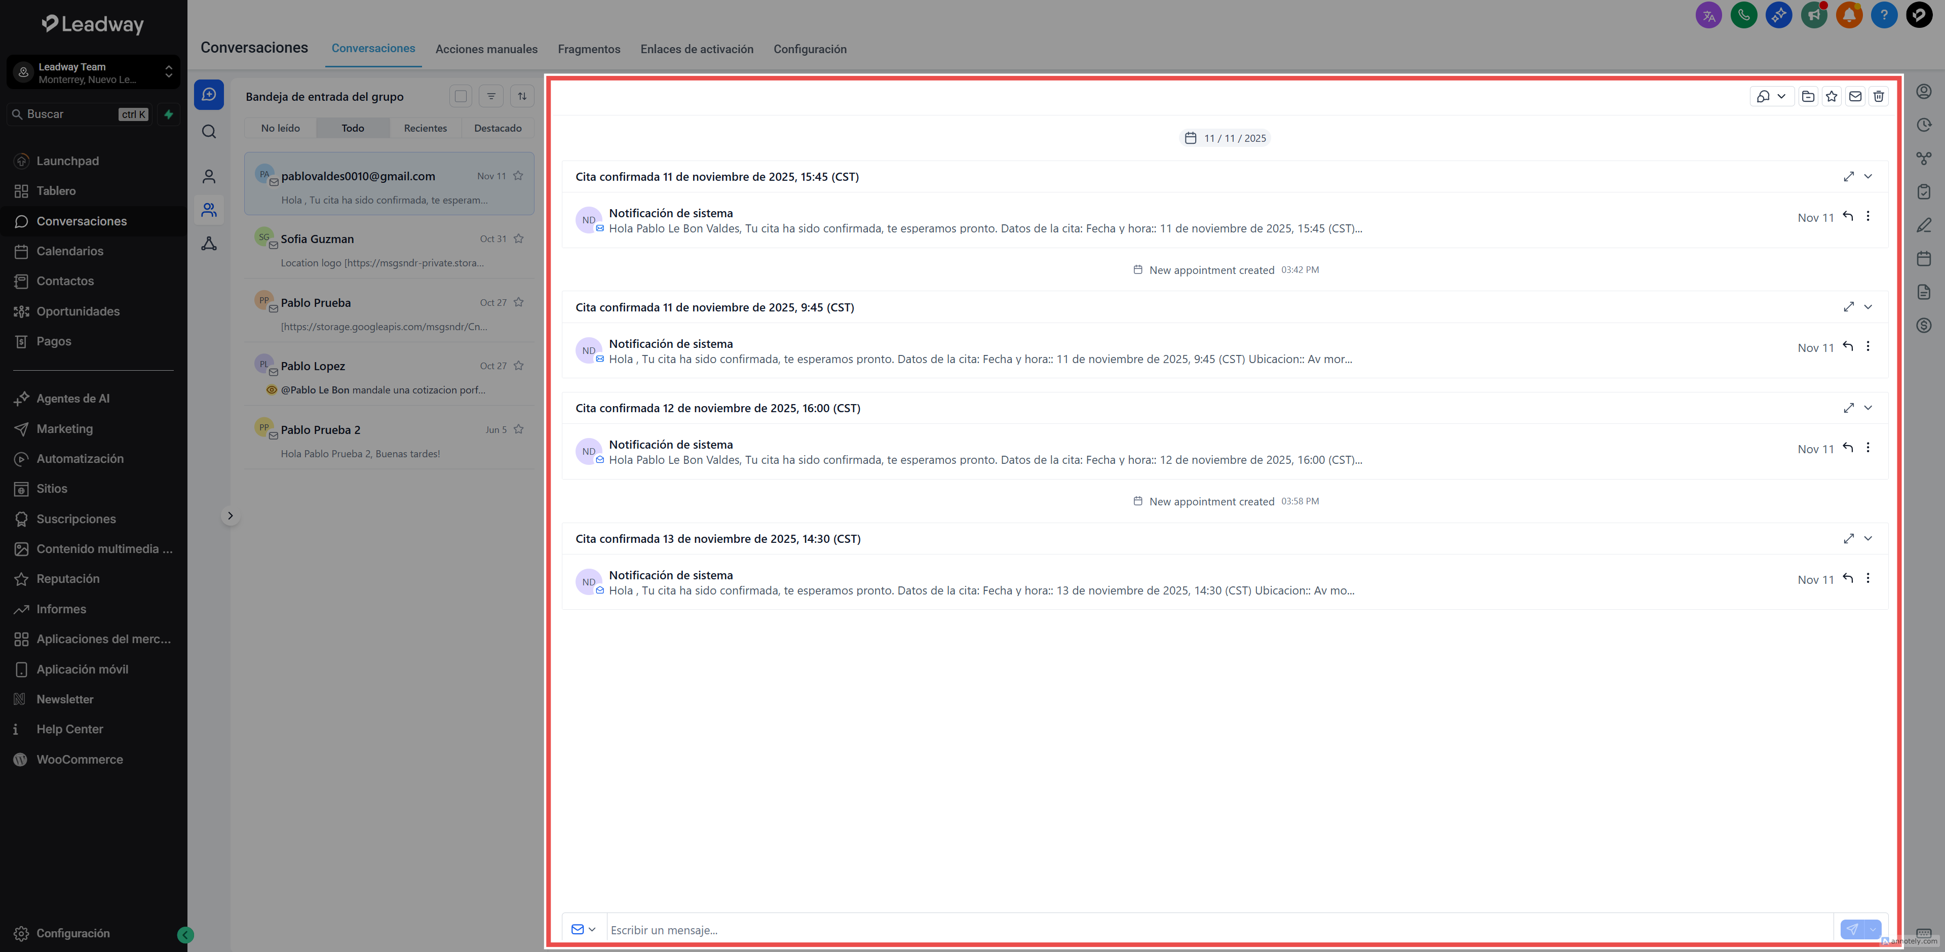Open the filter conversations icon
The height and width of the screenshot is (952, 1945).
click(x=491, y=96)
